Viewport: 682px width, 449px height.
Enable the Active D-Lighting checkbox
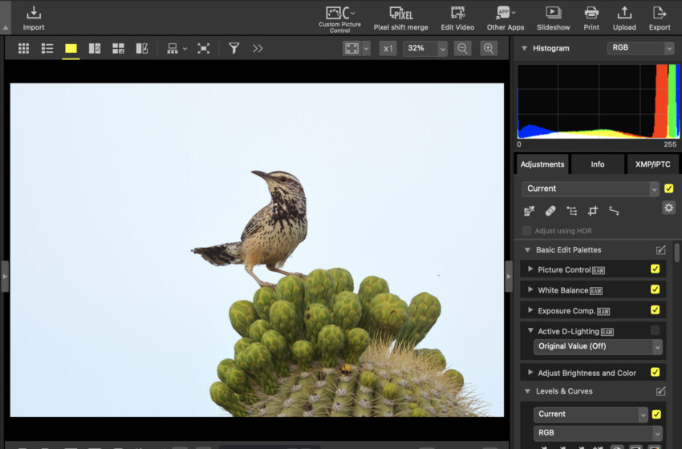tap(655, 330)
